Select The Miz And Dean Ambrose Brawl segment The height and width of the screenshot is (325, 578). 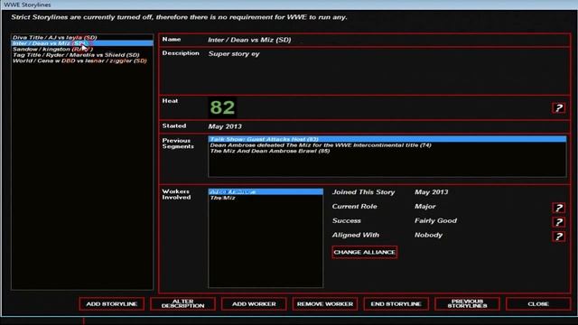387,151
